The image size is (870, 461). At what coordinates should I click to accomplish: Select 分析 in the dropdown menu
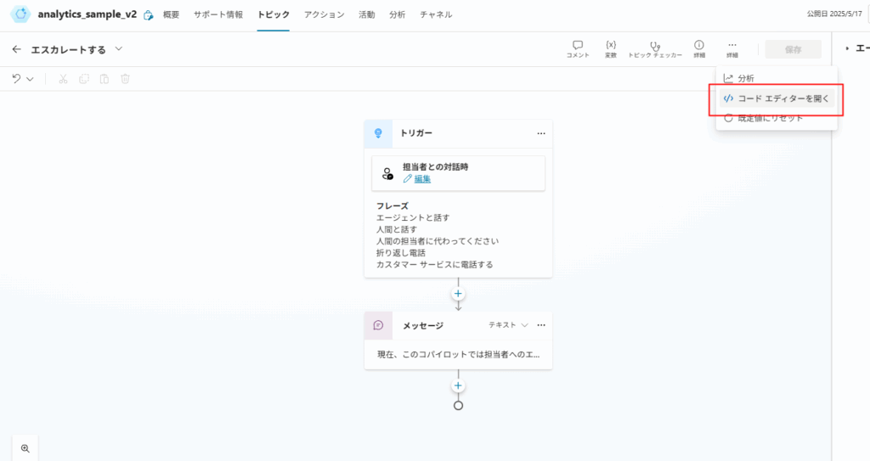(777, 78)
